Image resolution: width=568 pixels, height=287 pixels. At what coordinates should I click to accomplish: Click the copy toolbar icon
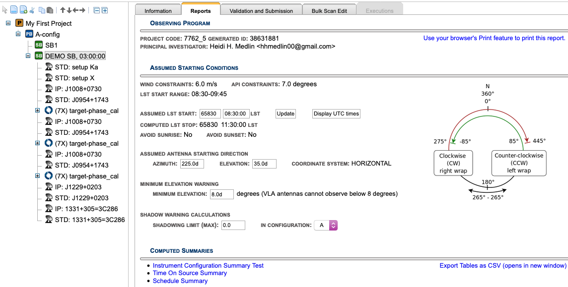42,10
